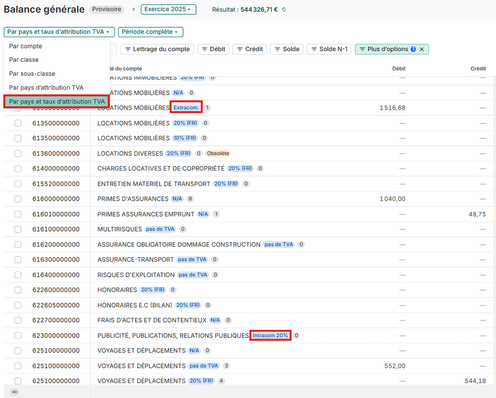Click the Obsolète badge on Locations Diverses

[x=218, y=154]
